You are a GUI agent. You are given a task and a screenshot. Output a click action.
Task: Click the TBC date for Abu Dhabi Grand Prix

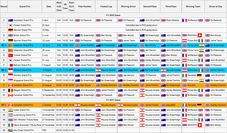(44, 130)
